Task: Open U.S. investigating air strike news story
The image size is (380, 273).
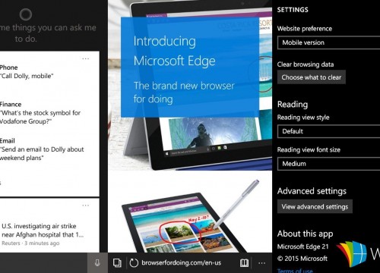Action: click(x=43, y=231)
